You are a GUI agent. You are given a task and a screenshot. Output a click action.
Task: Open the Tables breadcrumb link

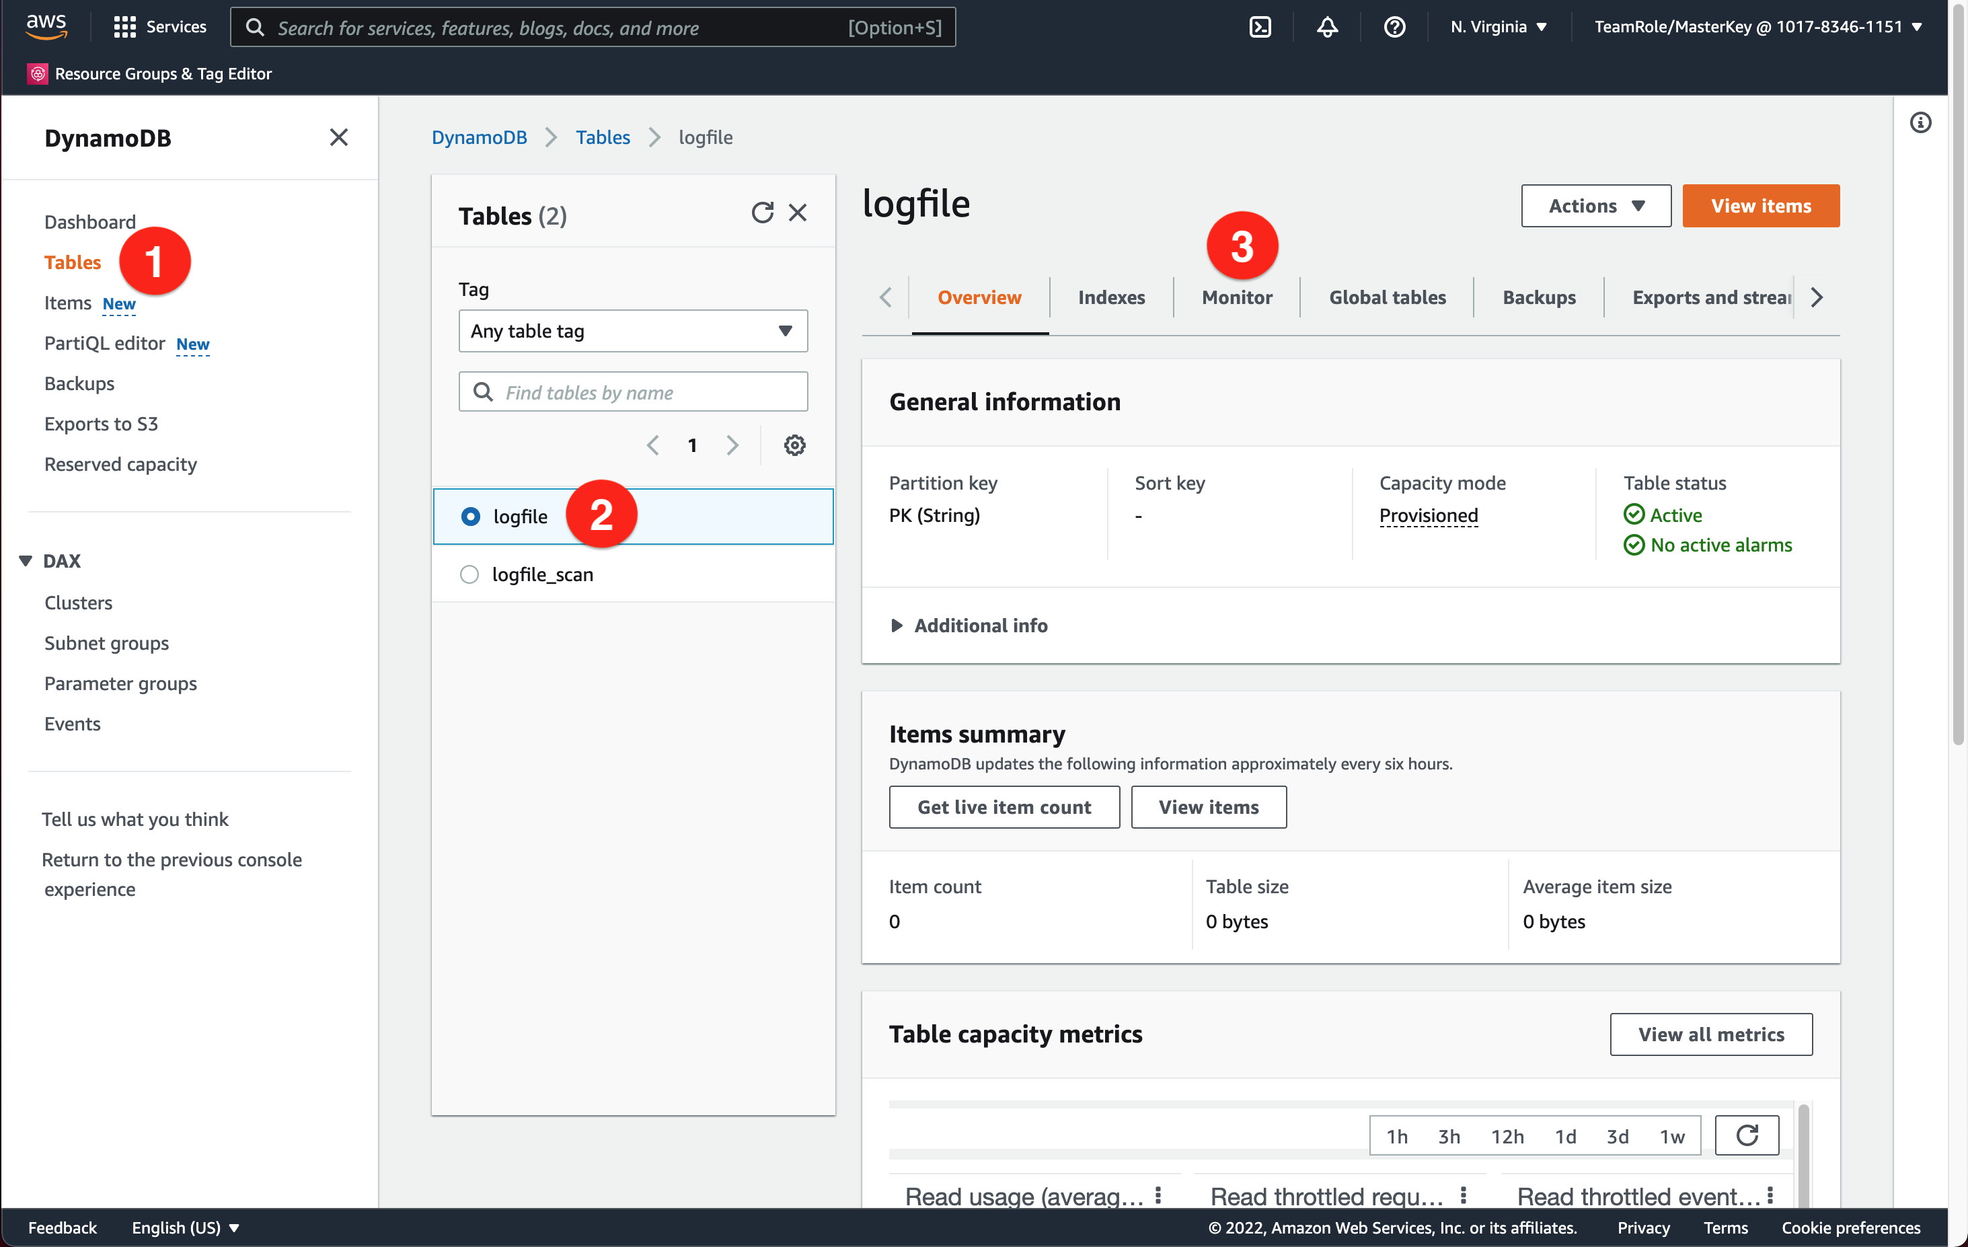point(603,137)
